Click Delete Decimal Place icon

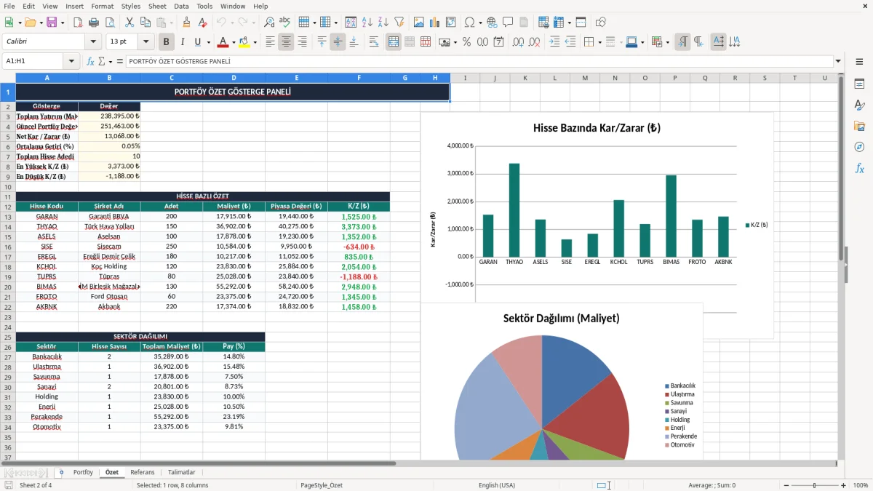(x=534, y=42)
